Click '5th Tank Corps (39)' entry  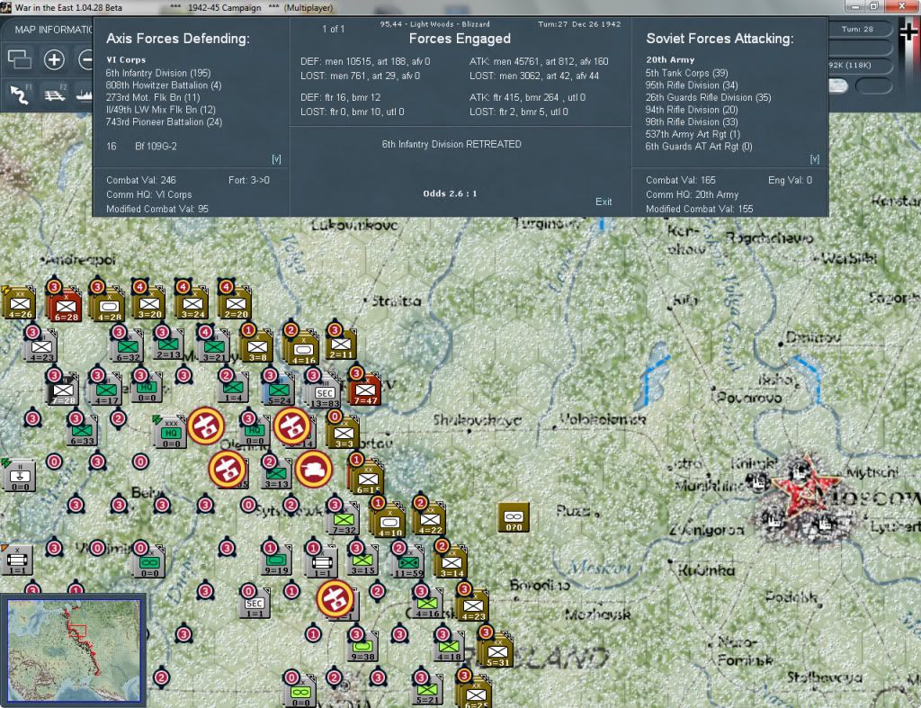[686, 73]
